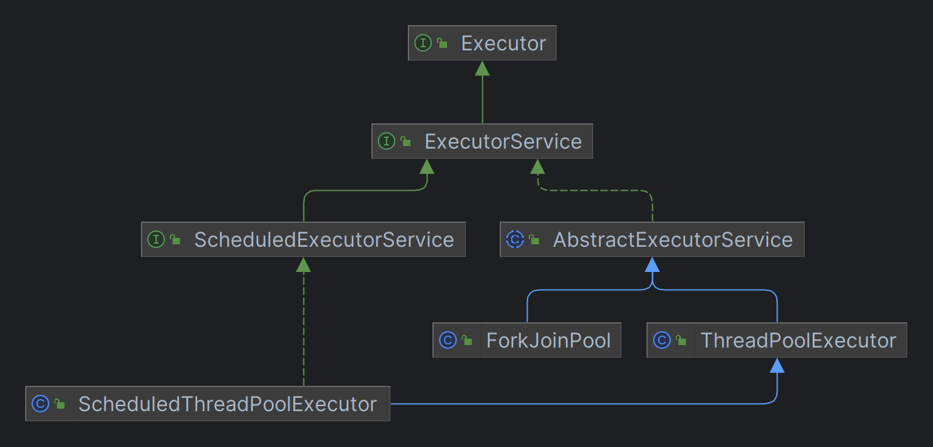Select the ScheduledThreadPoolExecutor class label
Image resolution: width=933 pixels, height=447 pixels.
(x=227, y=404)
